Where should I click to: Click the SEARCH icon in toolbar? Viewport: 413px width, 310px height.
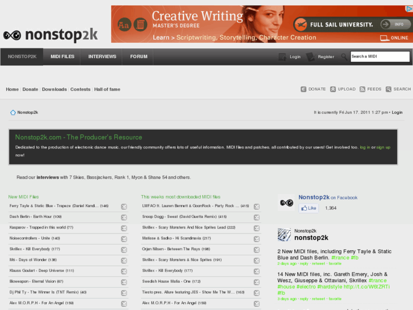(x=389, y=89)
